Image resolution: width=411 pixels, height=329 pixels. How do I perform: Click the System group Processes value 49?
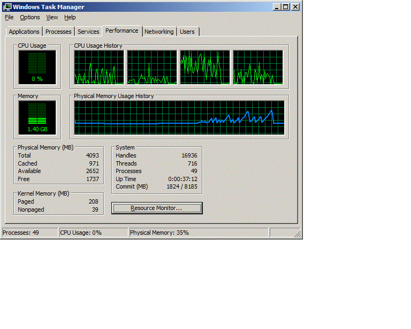pos(194,171)
